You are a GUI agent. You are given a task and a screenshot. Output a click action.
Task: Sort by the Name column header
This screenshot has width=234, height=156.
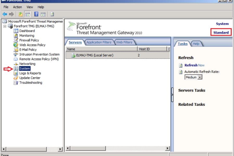(x=101, y=49)
